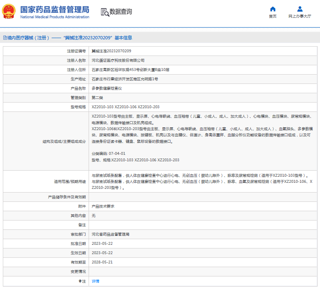Click the 其他内容 label

coord(78,216)
